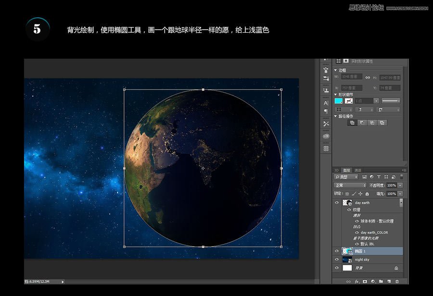Open the layer filter 类型 dropdown
433x296 pixels.
click(346, 177)
